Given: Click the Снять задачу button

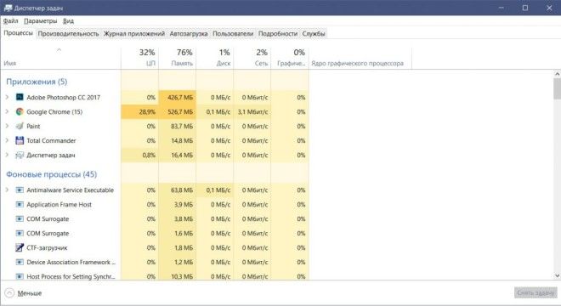Looking at the screenshot, I should tap(535, 292).
